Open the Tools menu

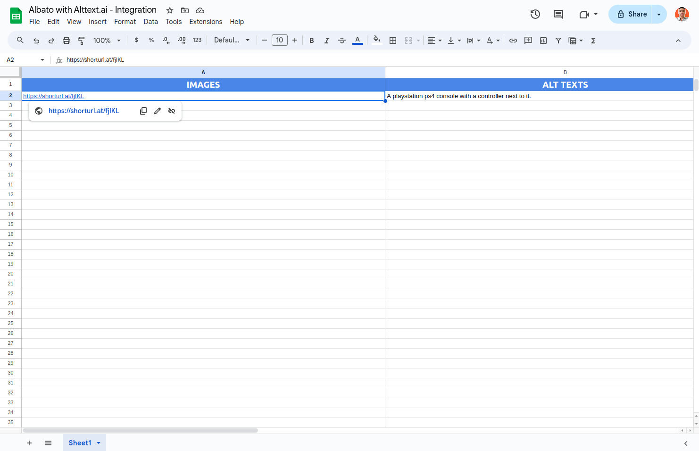(x=174, y=22)
